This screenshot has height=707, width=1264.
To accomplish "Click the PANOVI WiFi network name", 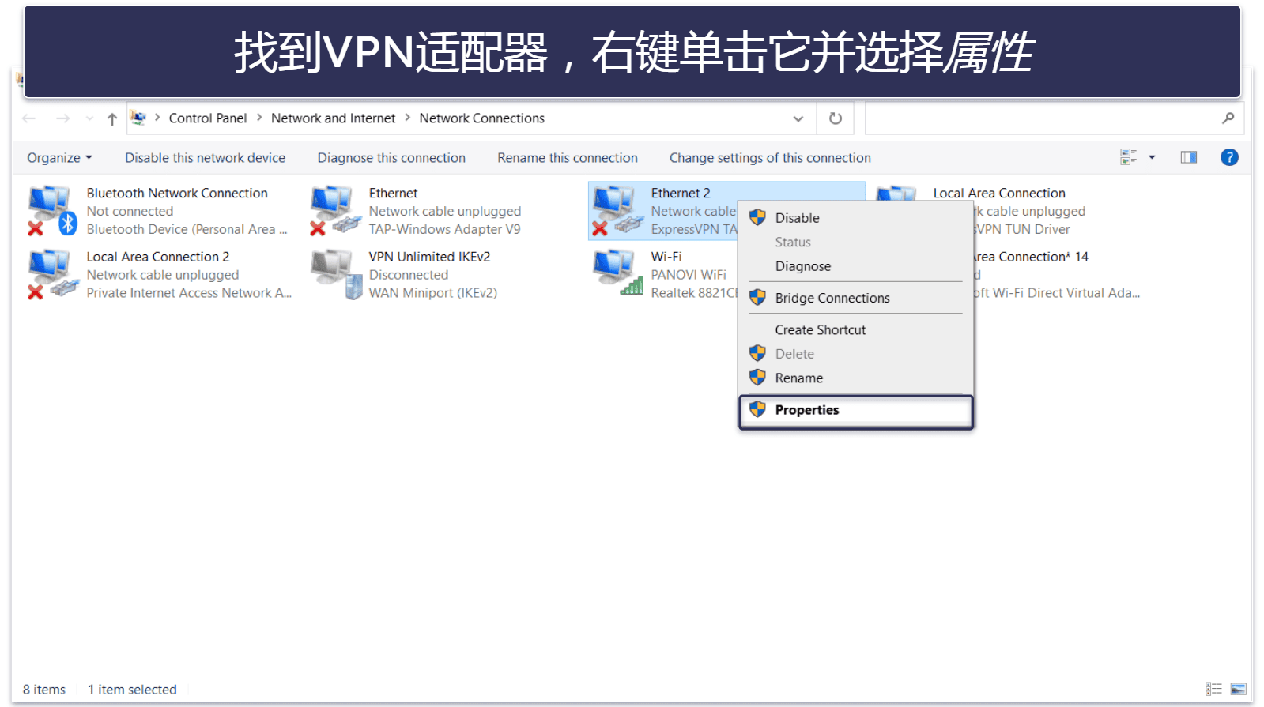I will coord(689,275).
